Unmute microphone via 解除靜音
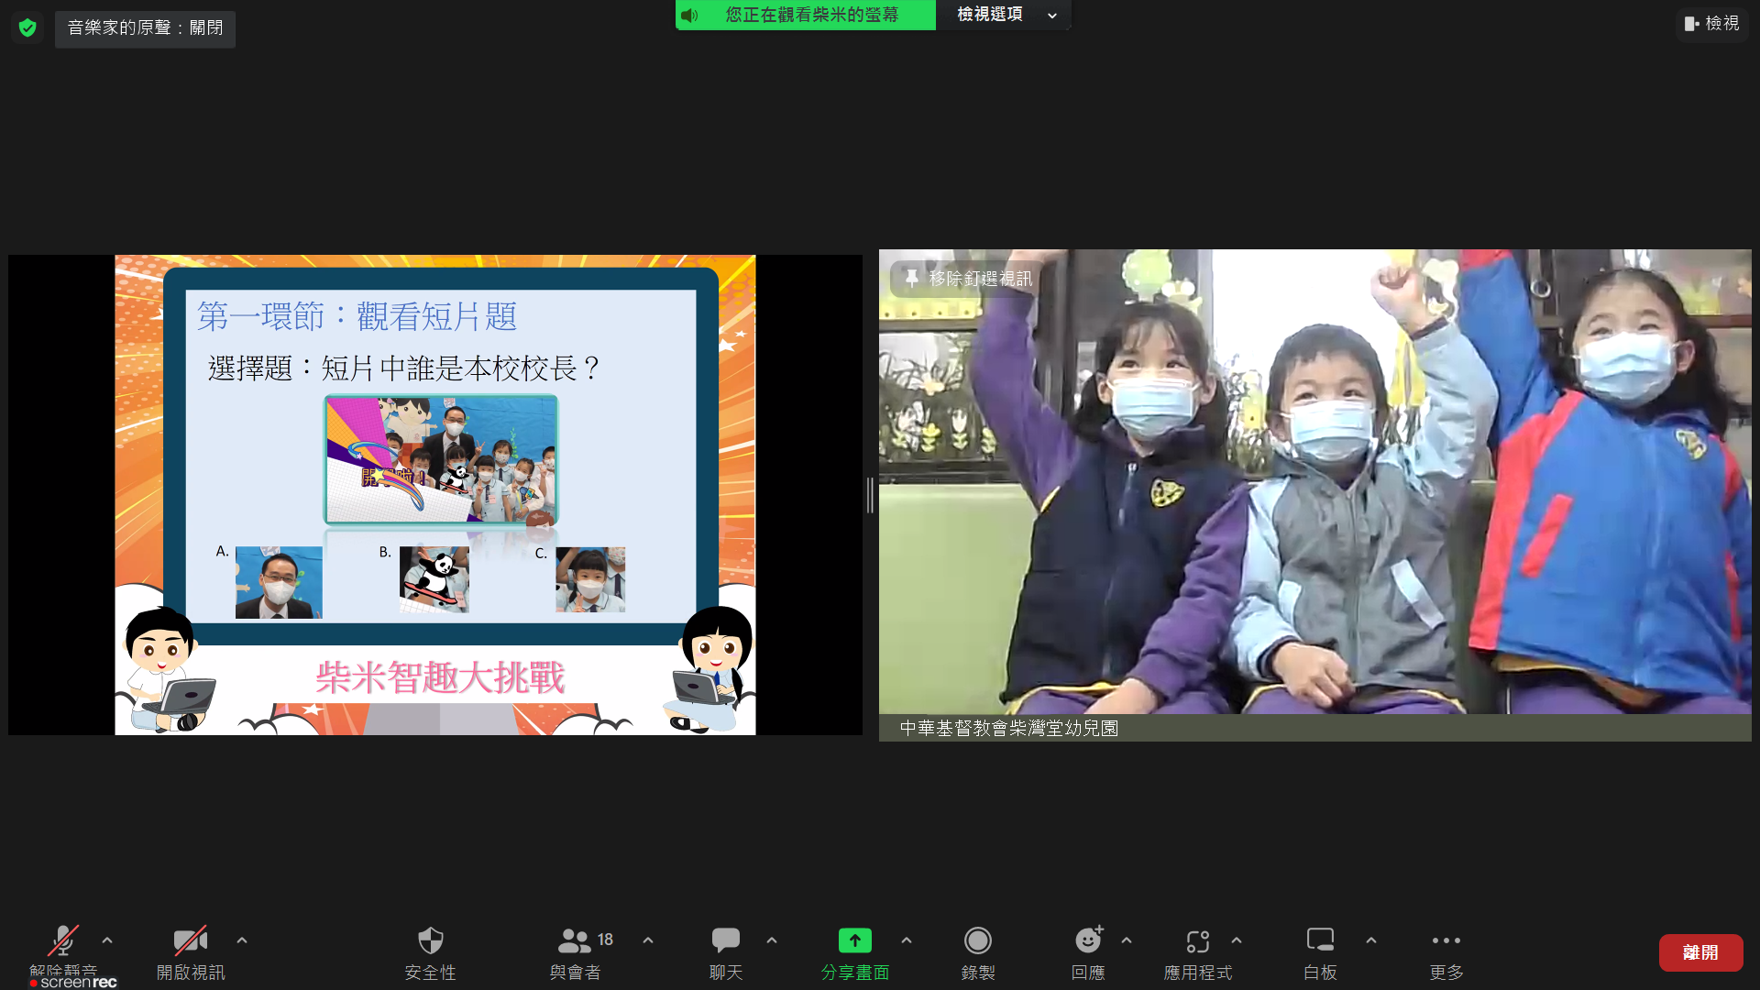The width and height of the screenshot is (1760, 990). point(62,941)
